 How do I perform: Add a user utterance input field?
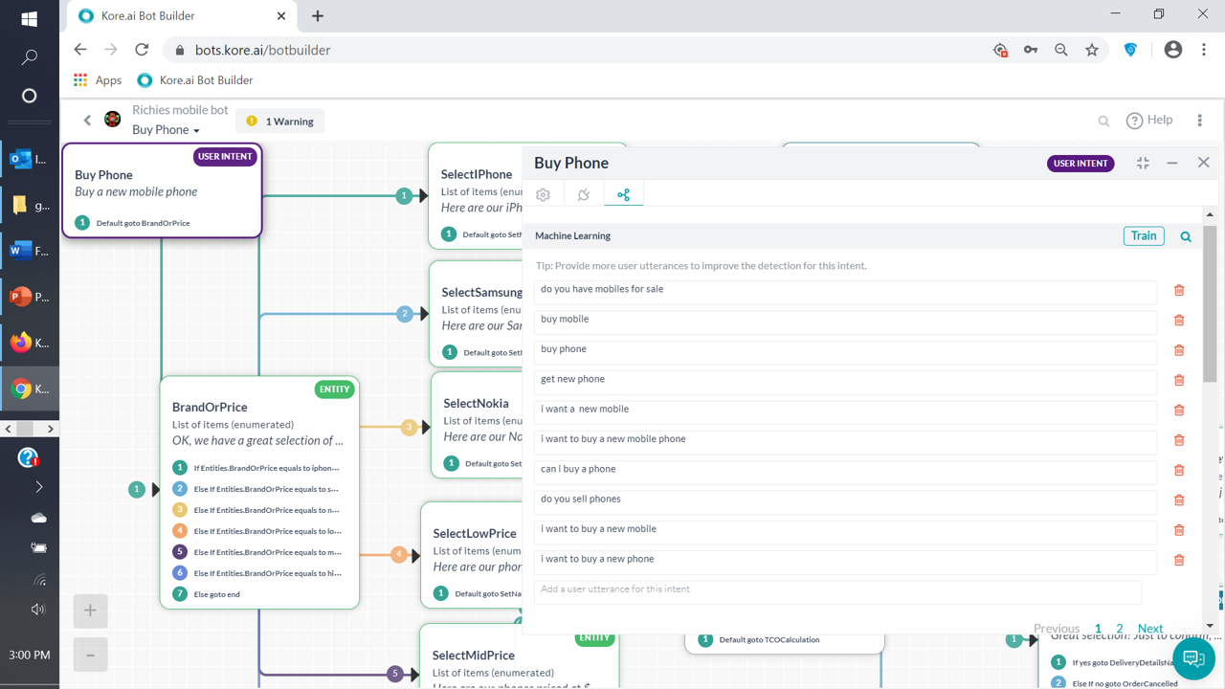[837, 591]
